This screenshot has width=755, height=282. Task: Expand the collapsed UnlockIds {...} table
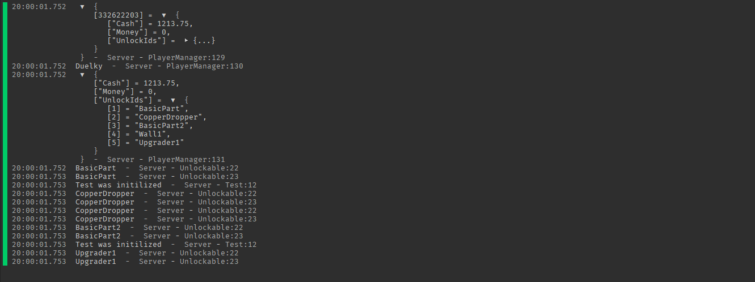tap(187, 41)
